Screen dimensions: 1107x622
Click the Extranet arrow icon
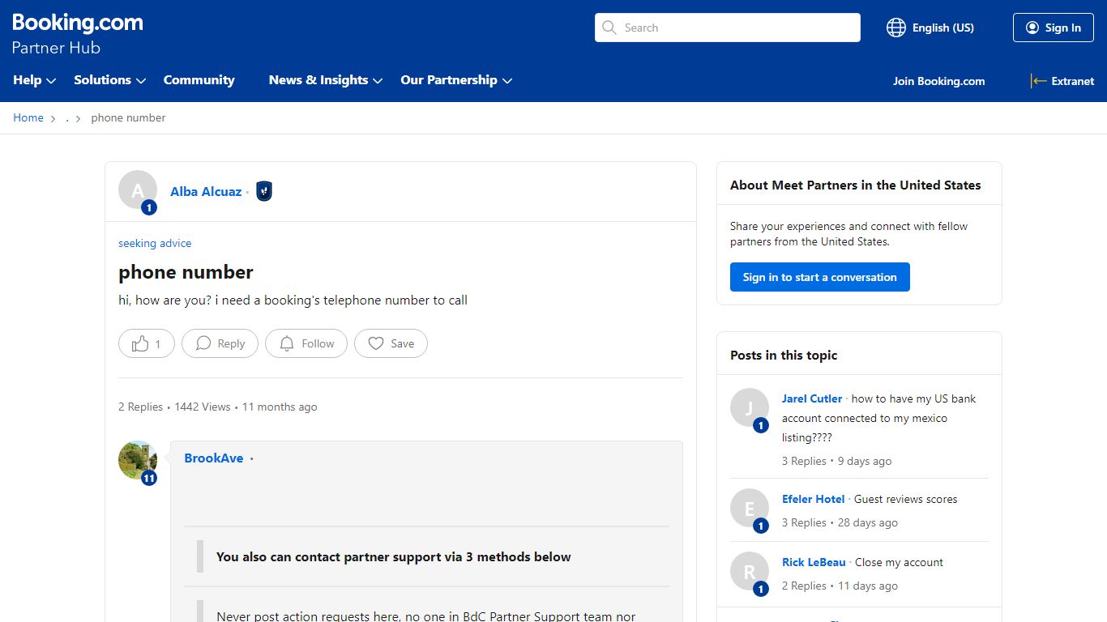tap(1038, 81)
